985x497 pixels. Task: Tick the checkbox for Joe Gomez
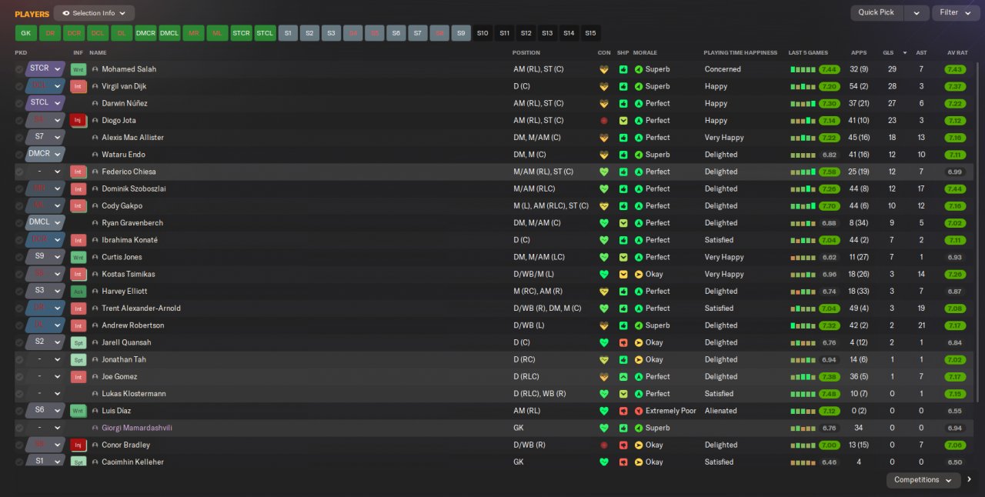19,377
